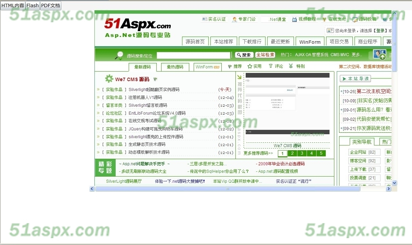Open EntLibForum论坛系统V4.0源码 entry
Image resolution: width=412 pixels, height=245 pixels.
157,113
